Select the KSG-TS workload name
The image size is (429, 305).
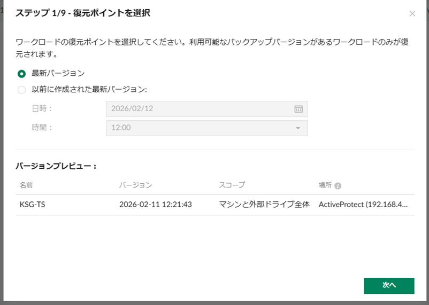[32, 204]
